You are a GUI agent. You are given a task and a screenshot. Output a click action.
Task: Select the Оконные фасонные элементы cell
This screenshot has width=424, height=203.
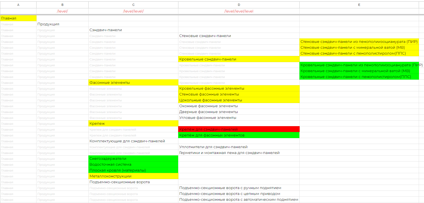tap(239, 106)
